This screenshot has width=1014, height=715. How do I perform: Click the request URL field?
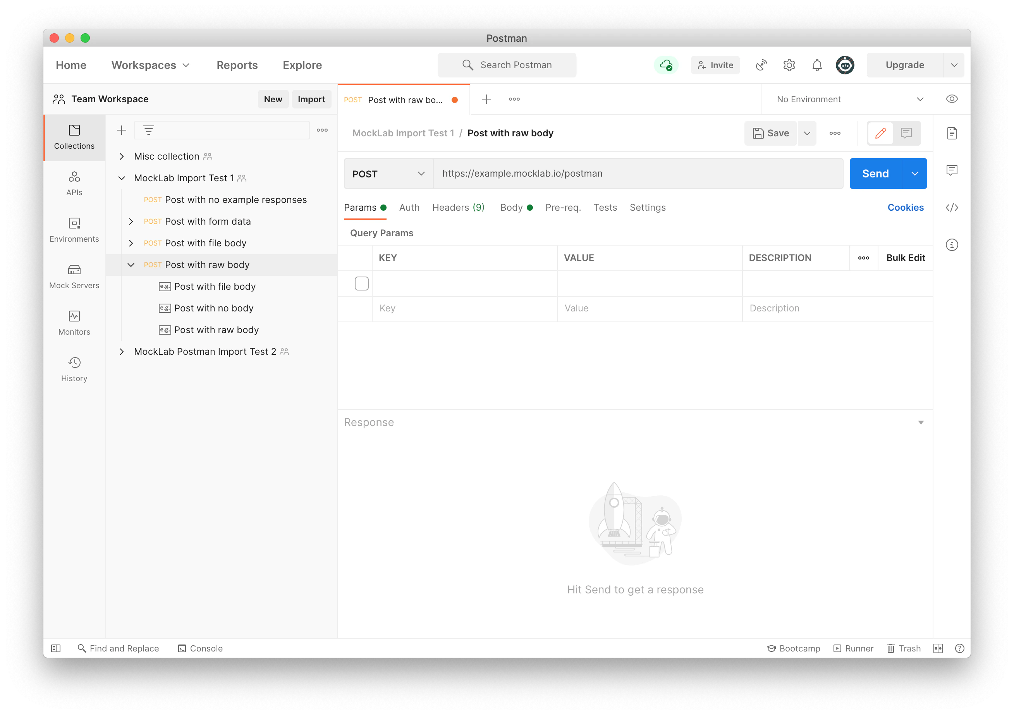click(638, 174)
